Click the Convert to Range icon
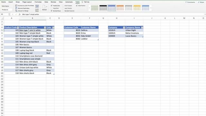The width and height of the screenshot is (206, 116). (x=16, y=11)
